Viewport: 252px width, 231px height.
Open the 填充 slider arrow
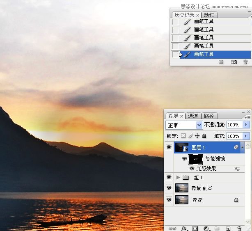pos(246,136)
